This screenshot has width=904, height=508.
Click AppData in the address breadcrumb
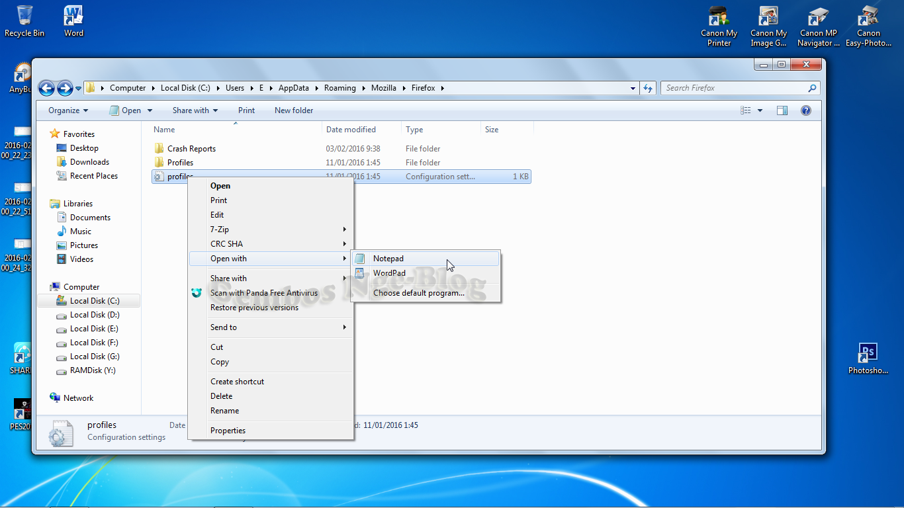pyautogui.click(x=293, y=88)
